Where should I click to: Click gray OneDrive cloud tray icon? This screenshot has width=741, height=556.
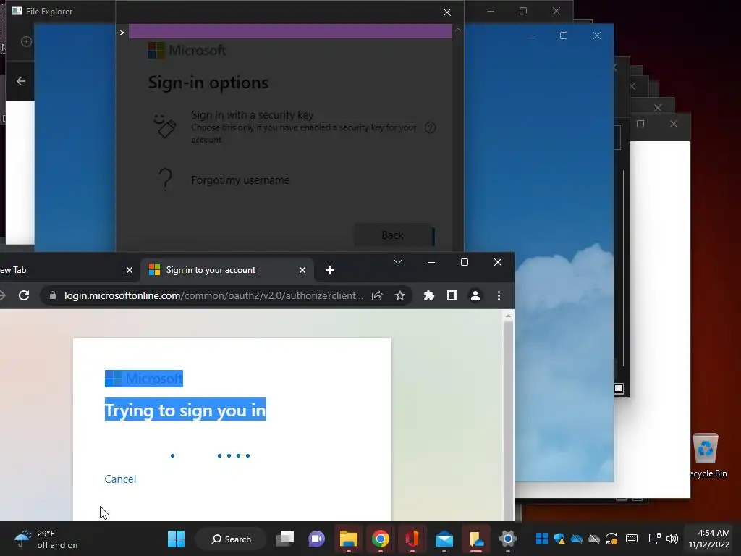[594, 539]
